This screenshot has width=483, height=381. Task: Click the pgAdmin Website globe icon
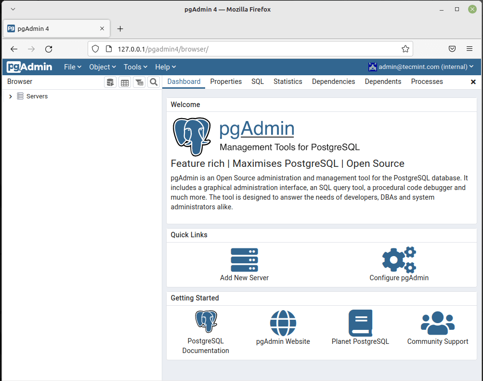[283, 323]
